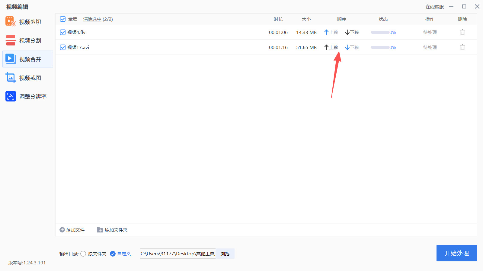Click 清除选中 link
The width and height of the screenshot is (483, 271).
[x=92, y=19]
